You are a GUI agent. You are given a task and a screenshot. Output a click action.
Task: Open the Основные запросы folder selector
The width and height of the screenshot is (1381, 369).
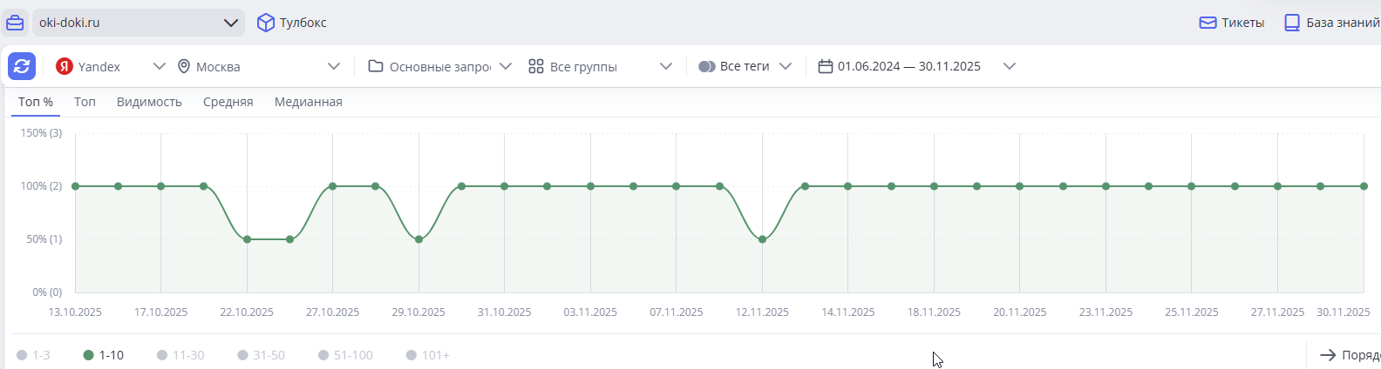pyautogui.click(x=439, y=66)
